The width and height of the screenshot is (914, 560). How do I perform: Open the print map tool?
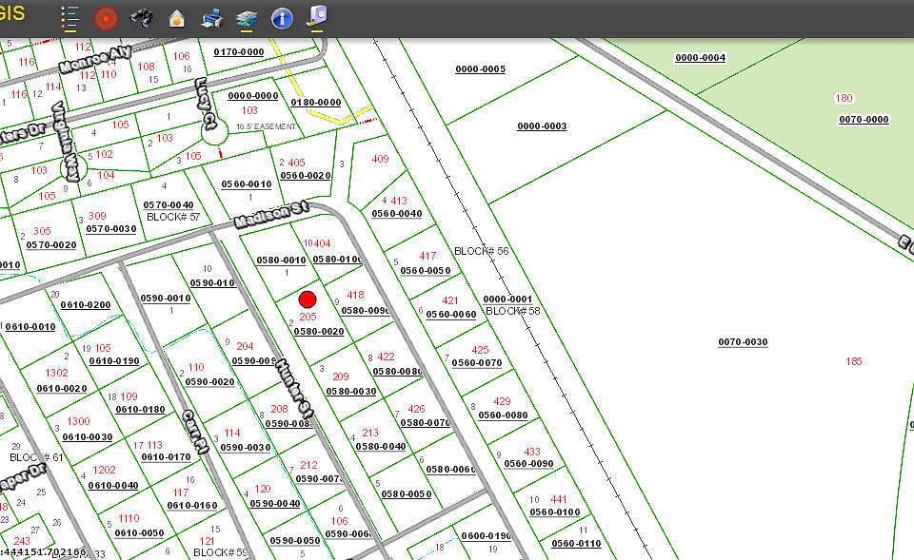(211, 19)
